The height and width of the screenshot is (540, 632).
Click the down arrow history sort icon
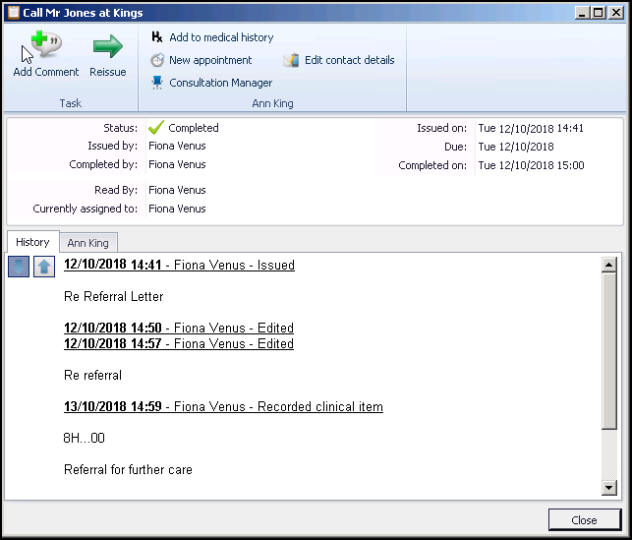click(19, 267)
